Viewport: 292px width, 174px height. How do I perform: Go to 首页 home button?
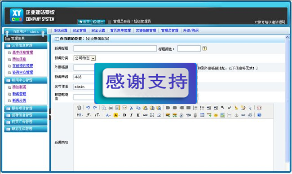point(84,22)
